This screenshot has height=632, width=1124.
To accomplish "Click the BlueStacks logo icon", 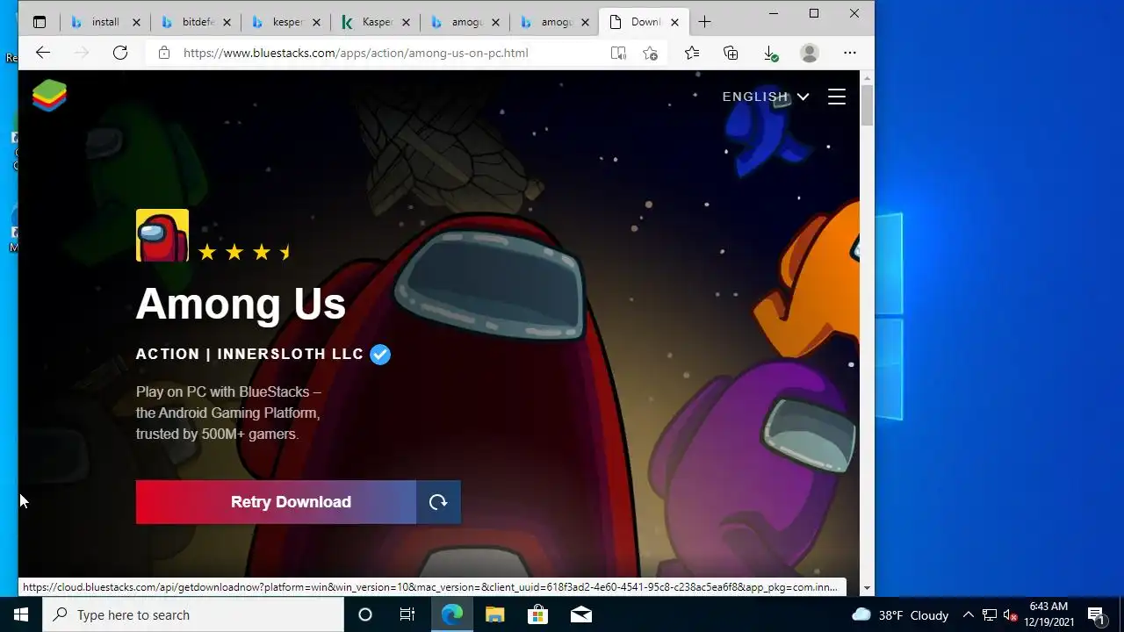I will 50,96.
